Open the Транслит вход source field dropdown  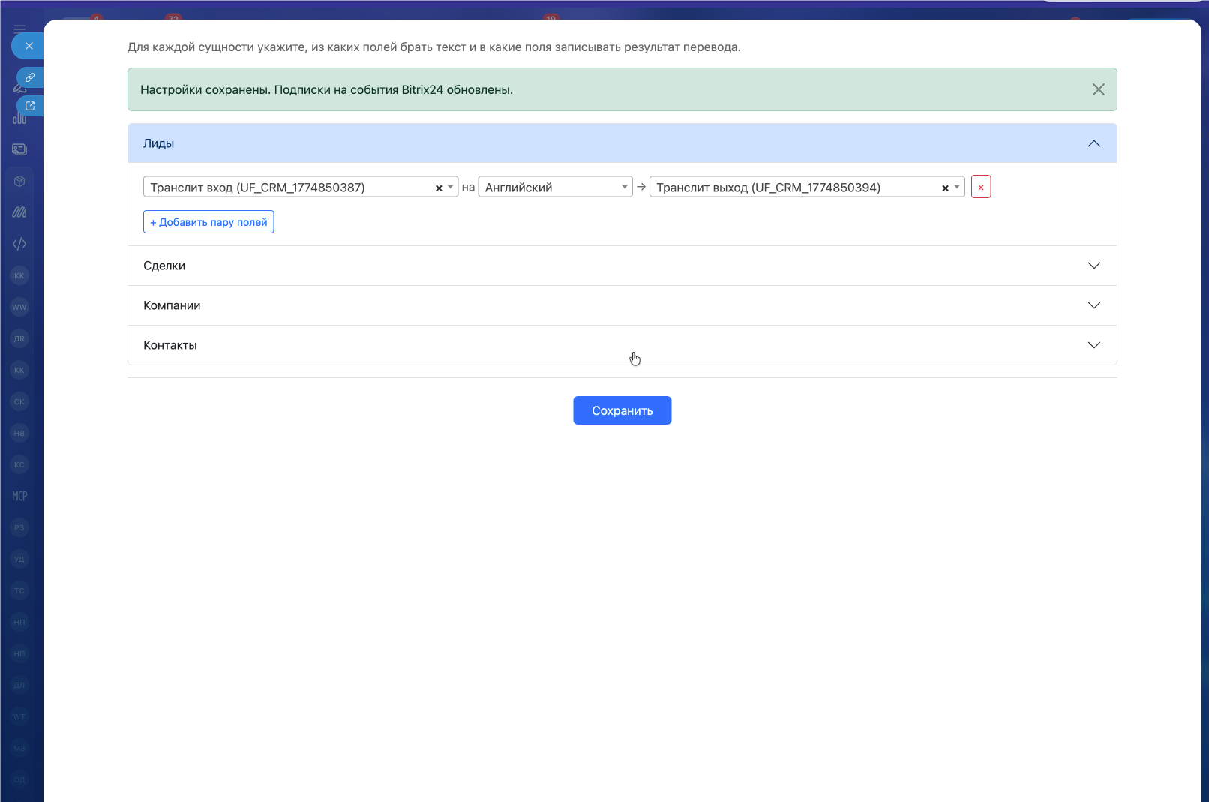[300, 187]
